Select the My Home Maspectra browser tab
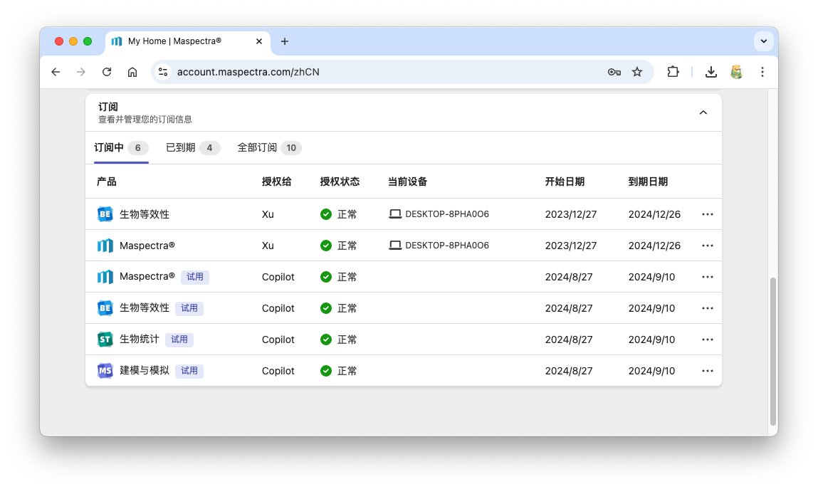818x489 pixels. 188,41
